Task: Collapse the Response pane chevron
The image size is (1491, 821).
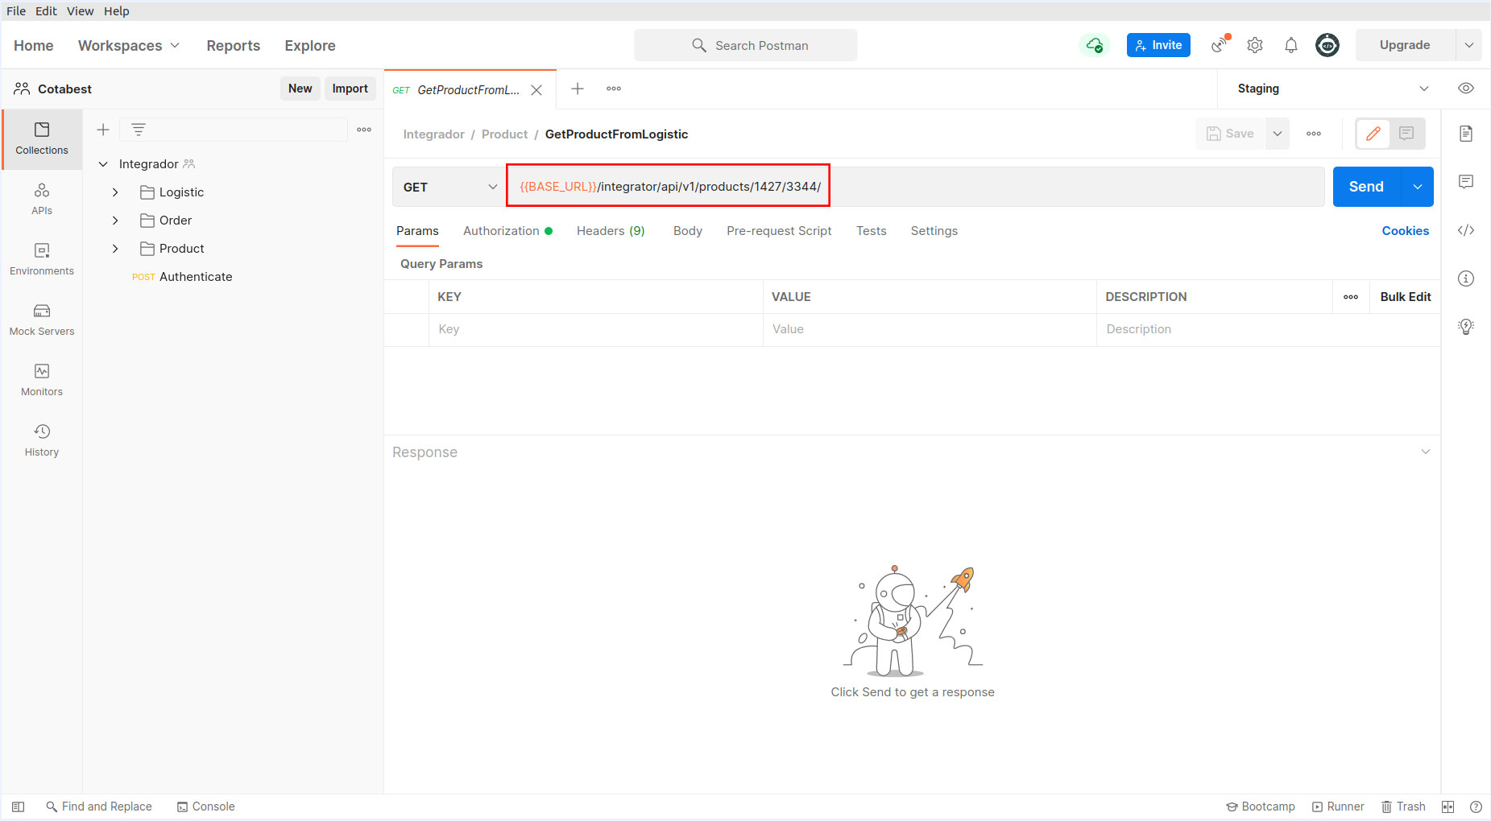Action: coord(1426,452)
